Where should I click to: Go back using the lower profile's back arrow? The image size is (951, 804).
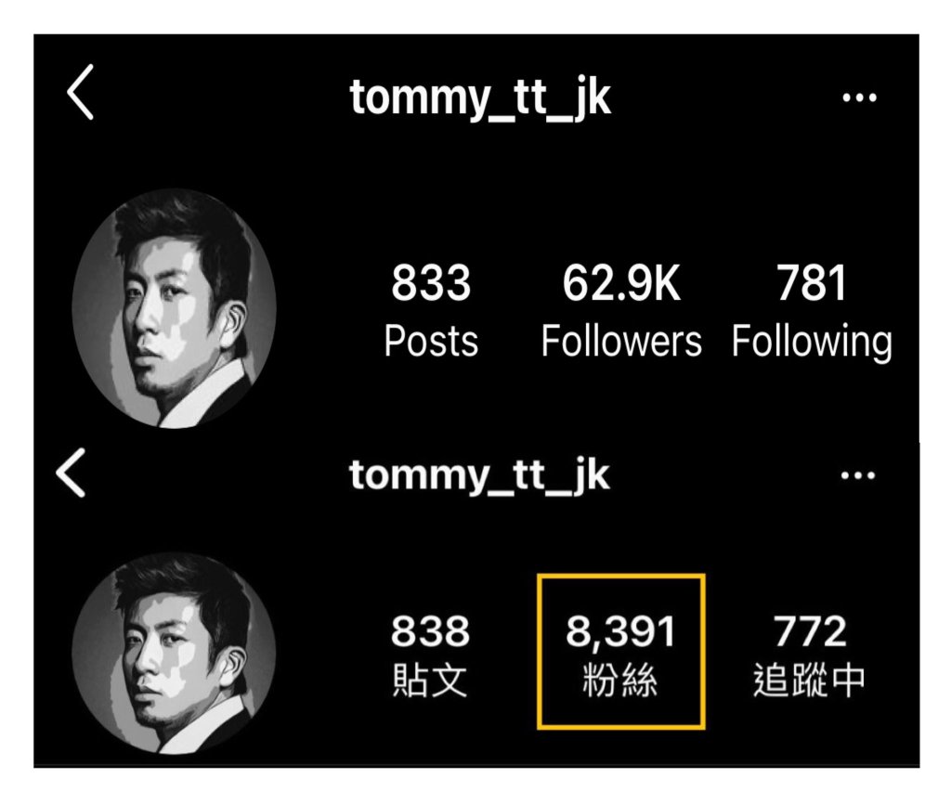[71, 473]
